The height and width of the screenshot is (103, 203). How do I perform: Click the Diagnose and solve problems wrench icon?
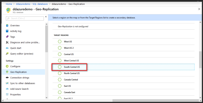pyautogui.click(x=7, y=42)
